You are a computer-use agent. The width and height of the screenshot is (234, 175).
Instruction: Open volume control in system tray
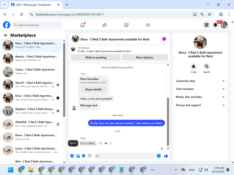click(206, 170)
